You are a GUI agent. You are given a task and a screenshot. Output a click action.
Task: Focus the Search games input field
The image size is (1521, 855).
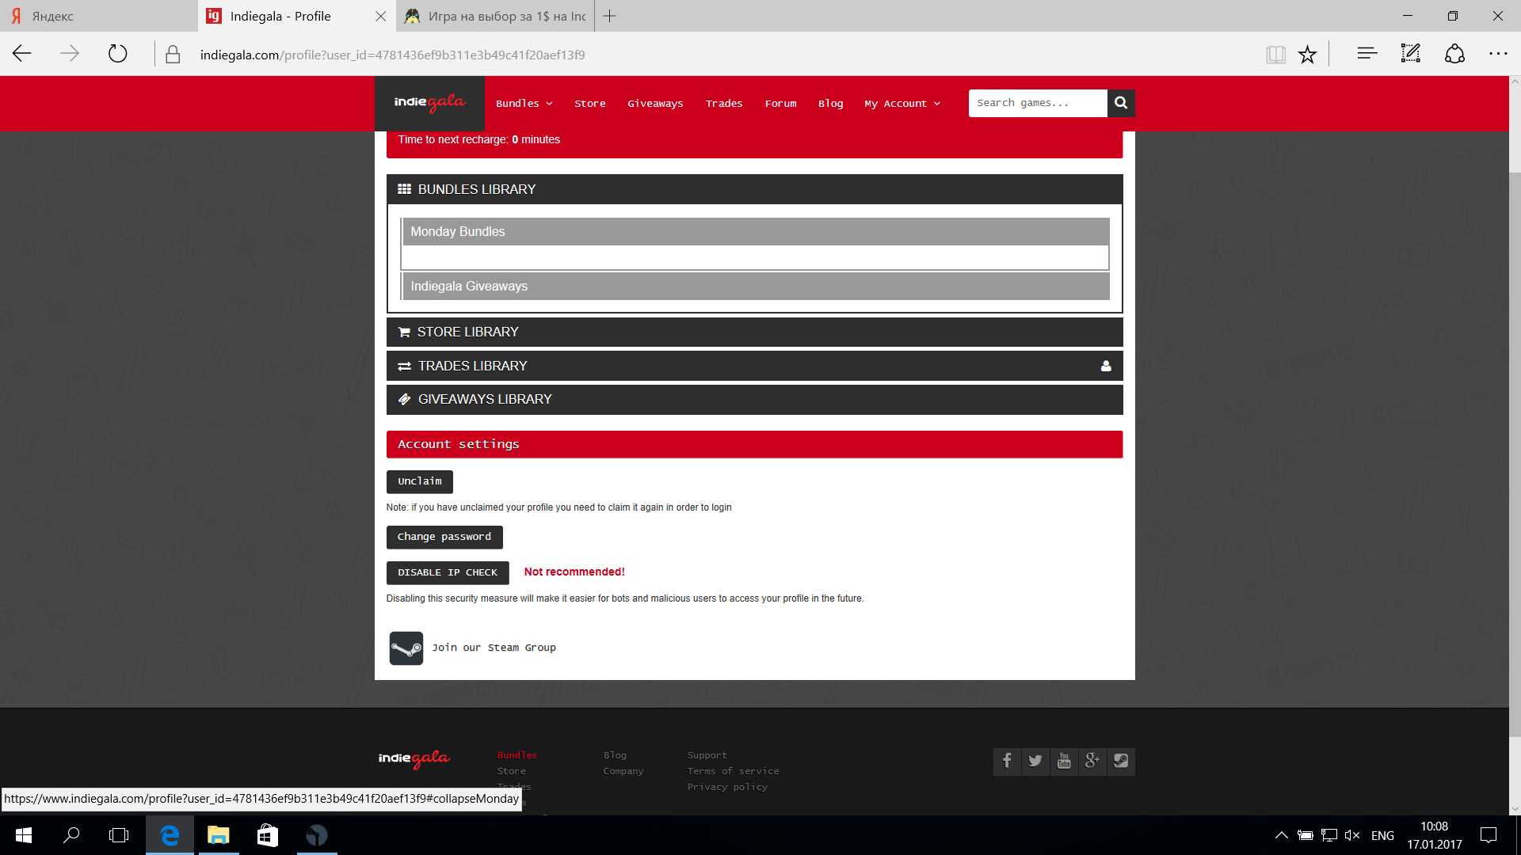1038,103
